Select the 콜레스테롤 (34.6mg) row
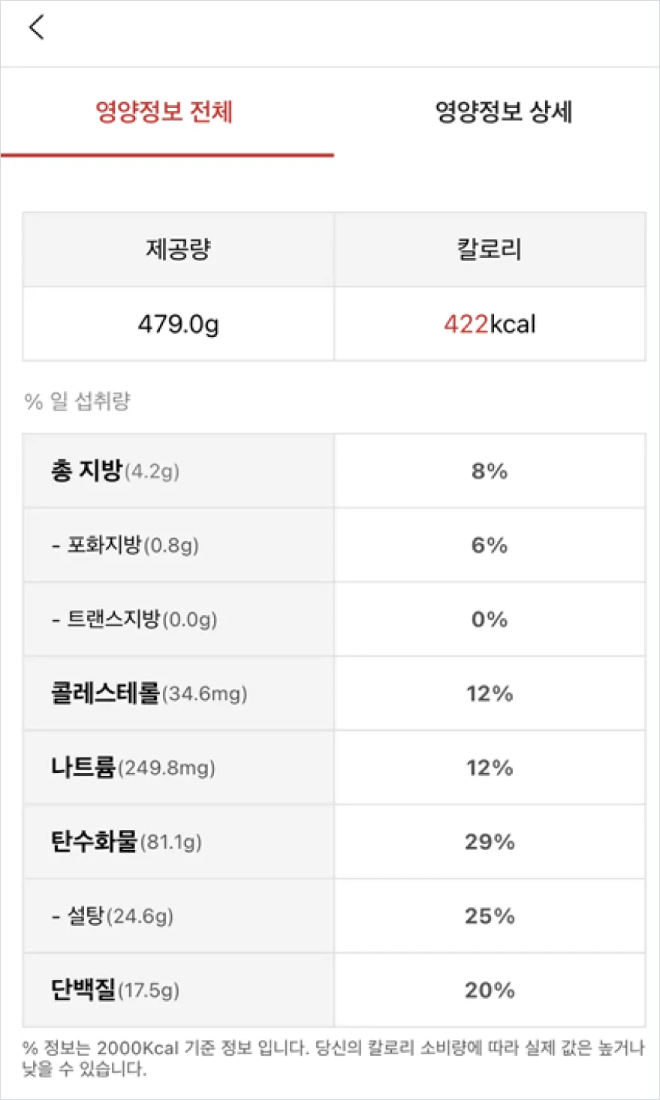Image resolution: width=660 pixels, height=1100 pixels. point(334,693)
